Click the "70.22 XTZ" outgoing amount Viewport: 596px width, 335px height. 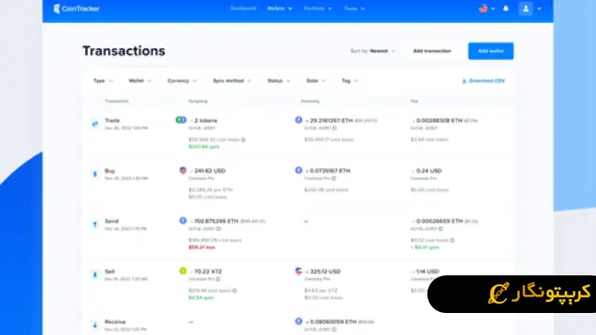206,272
